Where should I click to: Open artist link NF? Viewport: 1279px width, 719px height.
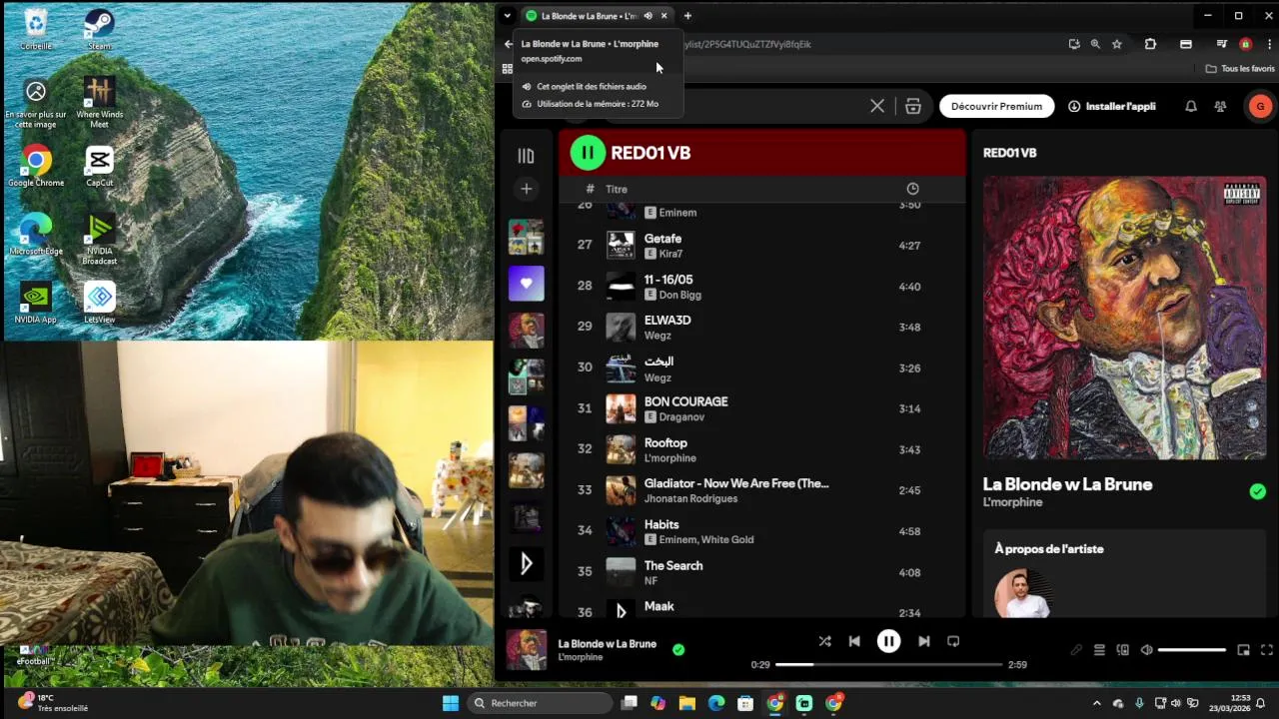[650, 580]
